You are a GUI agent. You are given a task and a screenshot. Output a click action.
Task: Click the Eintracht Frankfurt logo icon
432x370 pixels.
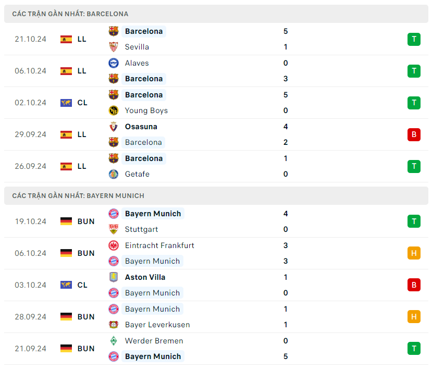(x=114, y=245)
